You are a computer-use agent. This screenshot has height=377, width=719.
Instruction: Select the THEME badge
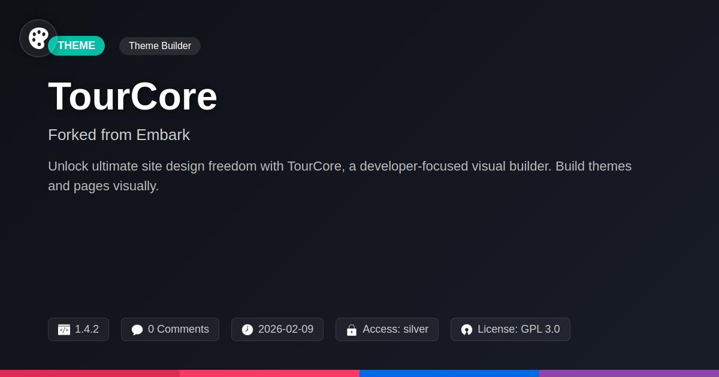pyautogui.click(x=77, y=45)
